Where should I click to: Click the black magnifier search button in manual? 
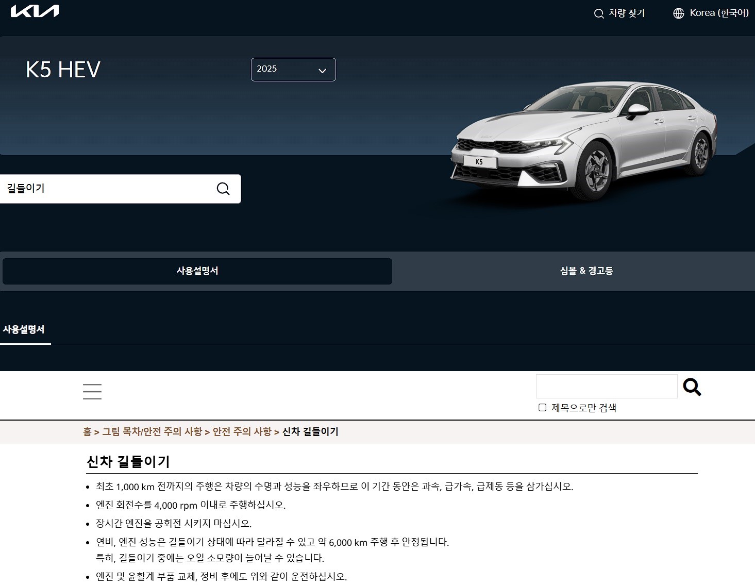coord(692,387)
